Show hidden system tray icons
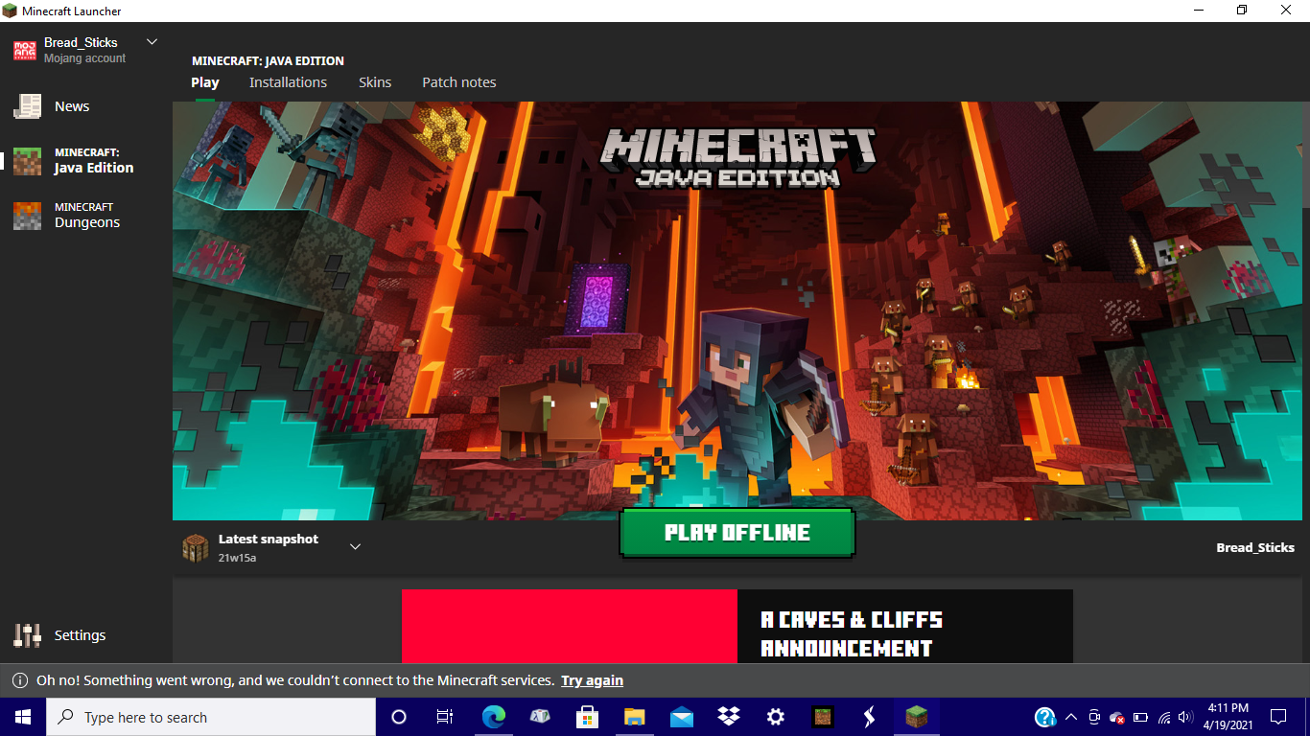Screen dimensions: 1310x736 coord(1070,717)
